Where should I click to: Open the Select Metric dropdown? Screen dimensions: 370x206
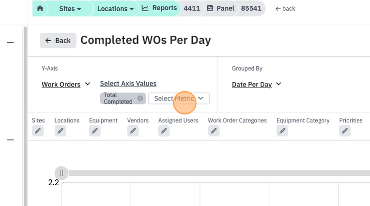point(179,99)
